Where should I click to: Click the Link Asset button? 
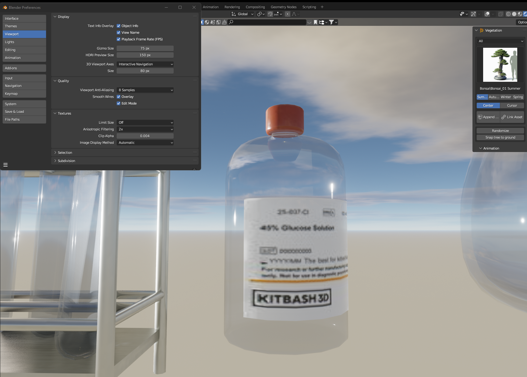(x=512, y=117)
